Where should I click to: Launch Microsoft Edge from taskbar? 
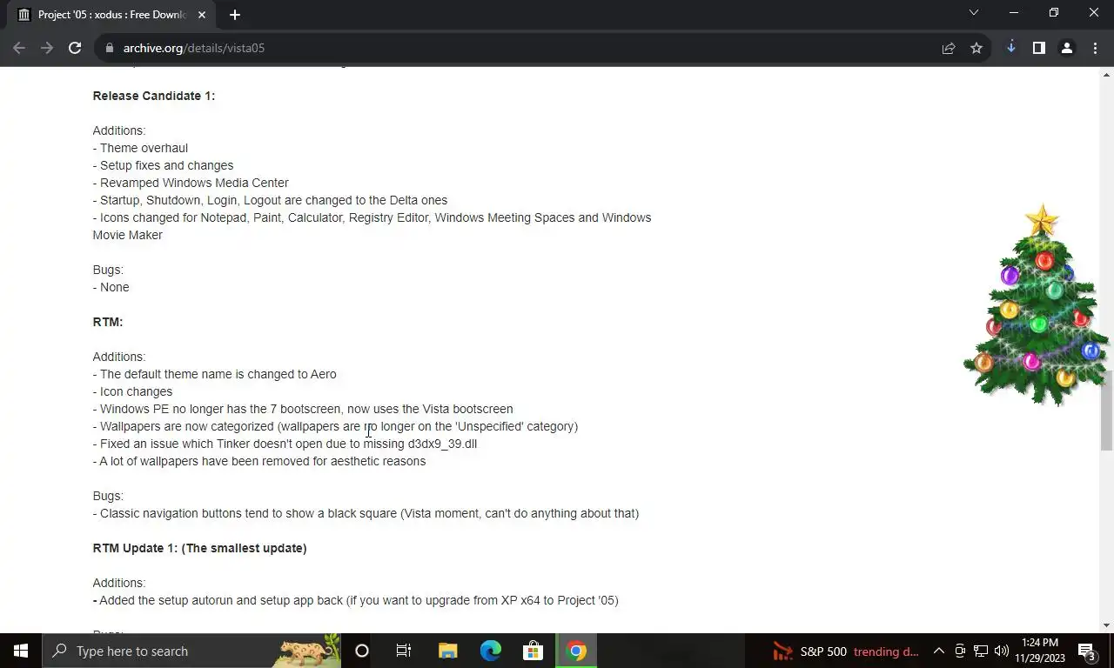491,651
